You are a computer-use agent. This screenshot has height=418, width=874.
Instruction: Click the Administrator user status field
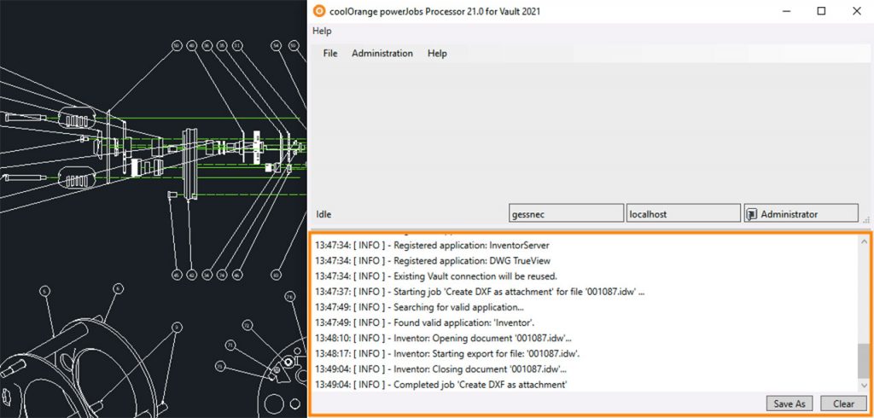[x=801, y=213]
